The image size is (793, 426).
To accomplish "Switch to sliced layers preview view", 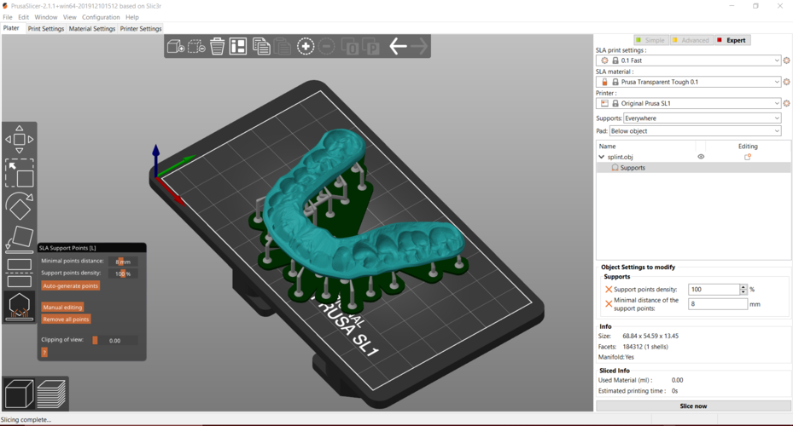I will (51, 394).
